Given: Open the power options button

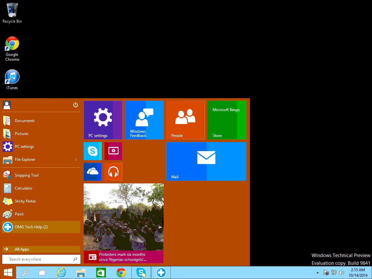Looking at the screenshot, I should click(x=76, y=105).
